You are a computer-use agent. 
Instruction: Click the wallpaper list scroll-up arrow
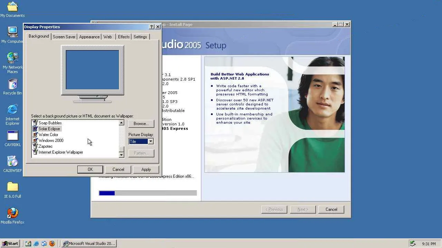[121, 123]
